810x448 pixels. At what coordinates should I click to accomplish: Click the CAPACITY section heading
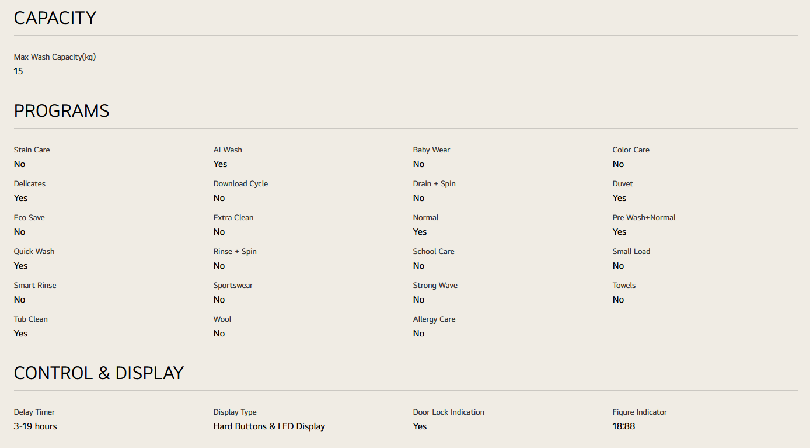click(55, 18)
